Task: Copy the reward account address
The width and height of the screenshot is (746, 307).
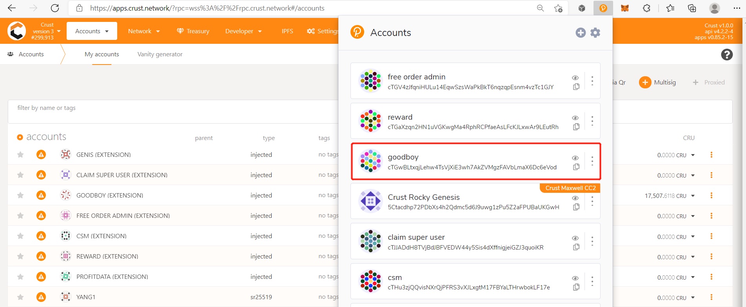Action: tap(576, 127)
